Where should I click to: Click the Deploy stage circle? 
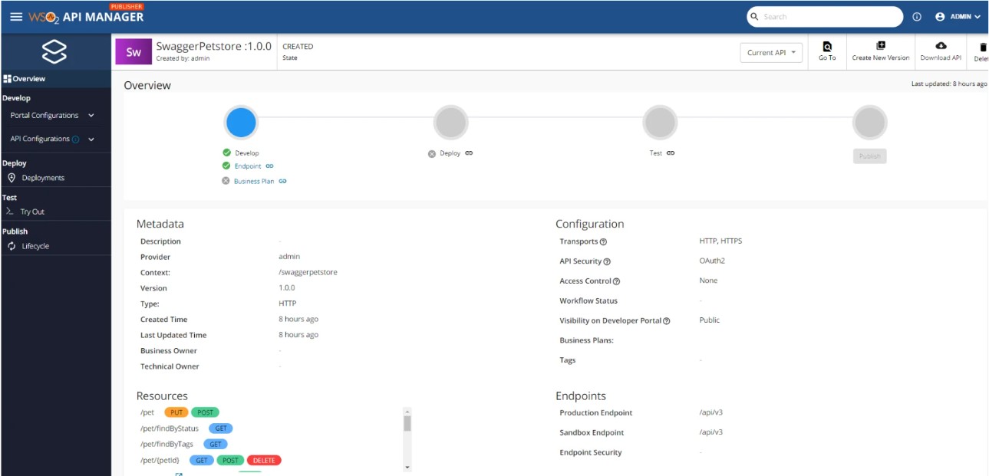[450, 122]
